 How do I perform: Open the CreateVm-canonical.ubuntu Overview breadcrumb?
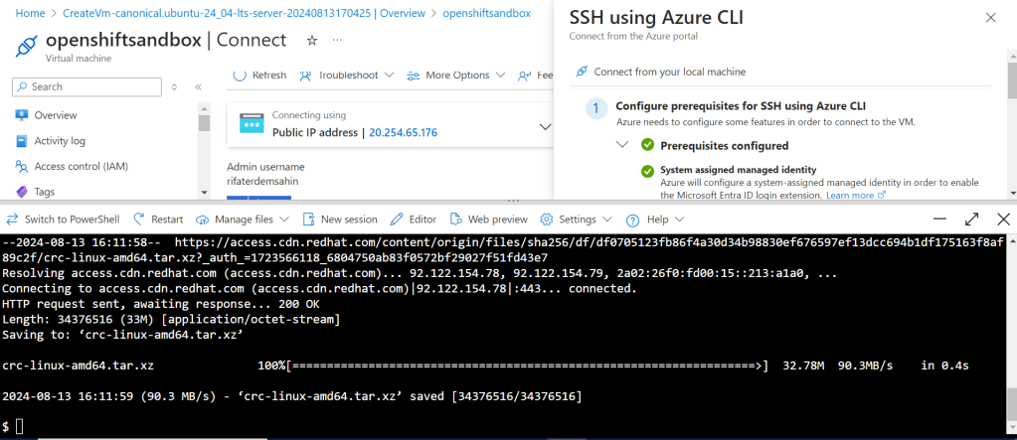click(244, 13)
